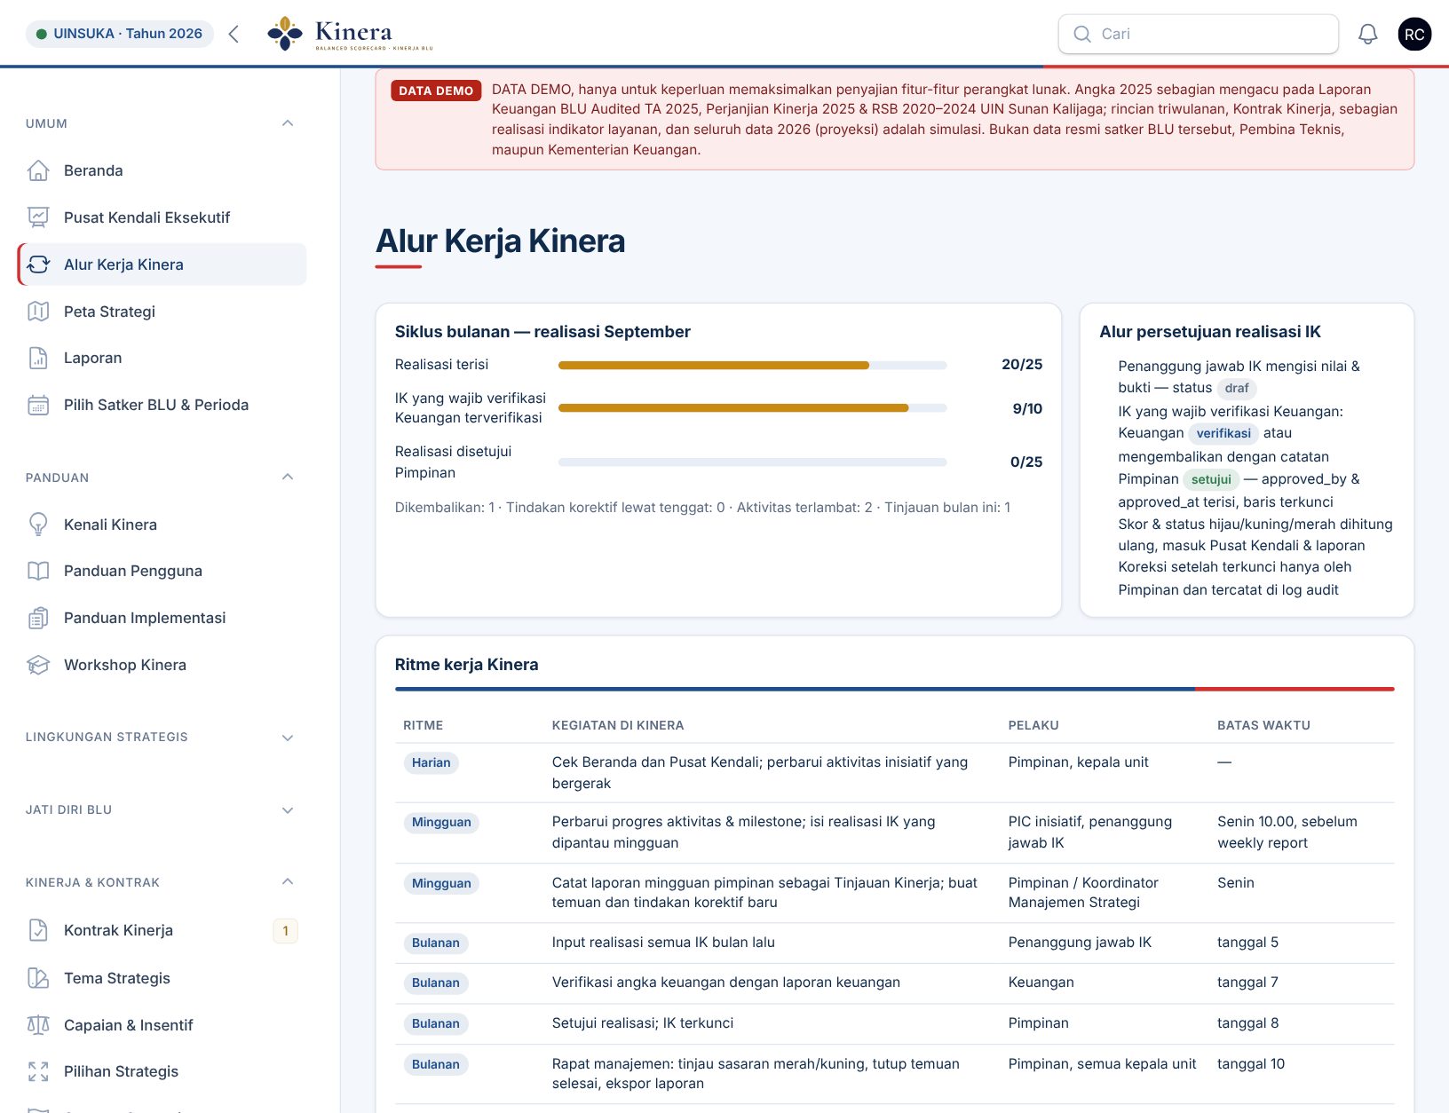Click the Kenali Kinera lightbulb icon
This screenshot has width=1449, height=1113.
click(x=38, y=525)
